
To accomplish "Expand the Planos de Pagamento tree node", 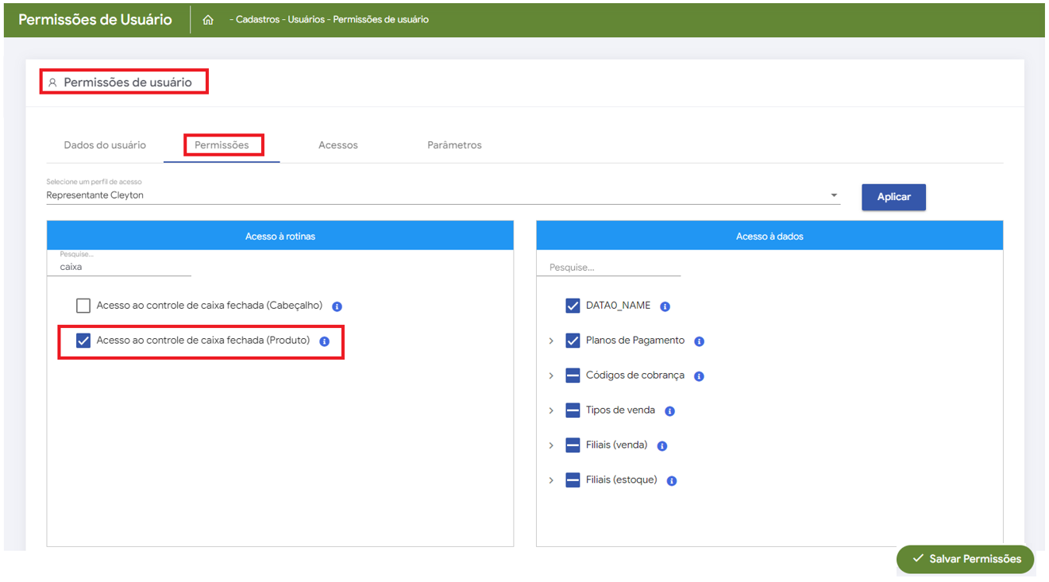I will point(551,341).
